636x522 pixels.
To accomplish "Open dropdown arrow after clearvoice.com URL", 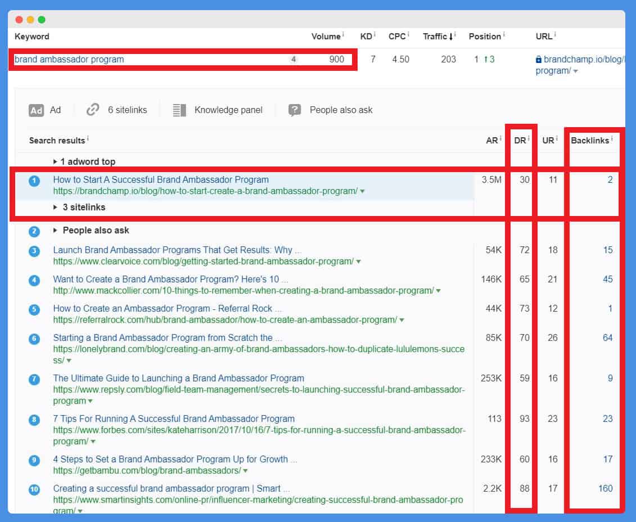I will pyautogui.click(x=359, y=262).
